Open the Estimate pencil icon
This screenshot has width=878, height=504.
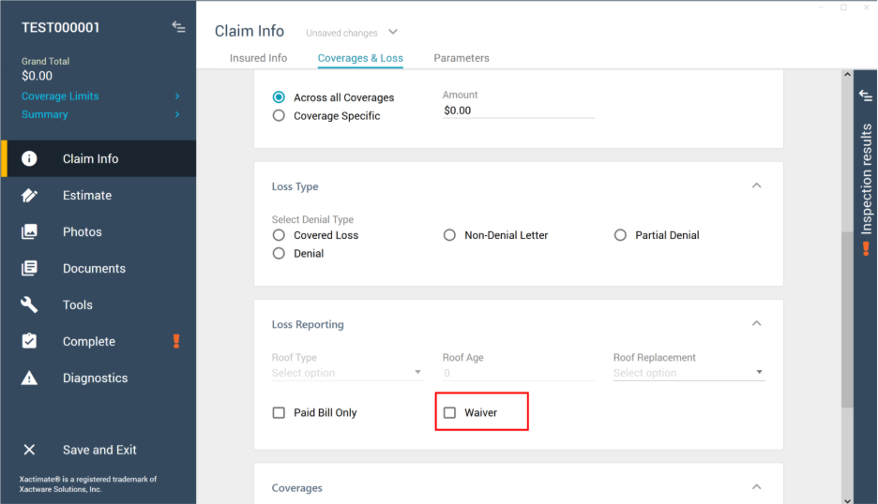(30, 195)
